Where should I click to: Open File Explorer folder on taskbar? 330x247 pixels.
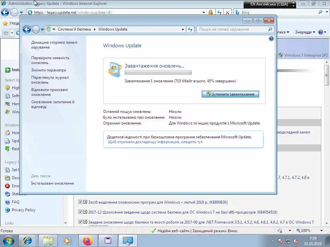pos(48,241)
